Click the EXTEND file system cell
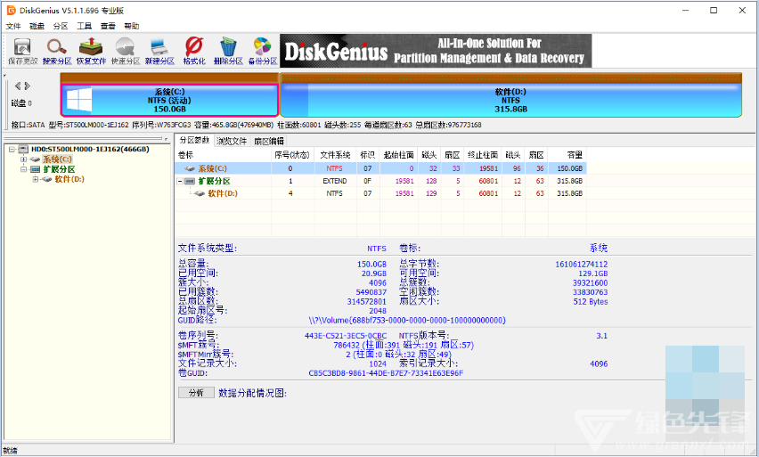Image resolution: width=759 pixels, height=457 pixels. 335,181
